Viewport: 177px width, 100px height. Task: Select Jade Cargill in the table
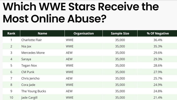(x=29, y=98)
